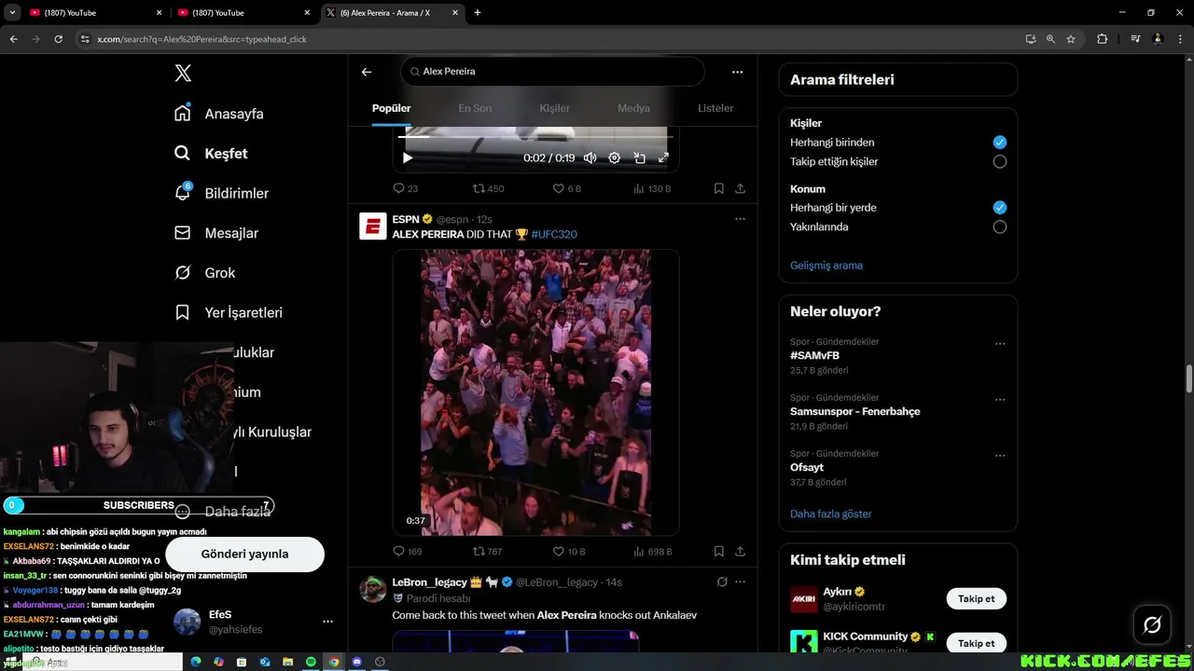Switch to the Popüler tab

(392, 108)
